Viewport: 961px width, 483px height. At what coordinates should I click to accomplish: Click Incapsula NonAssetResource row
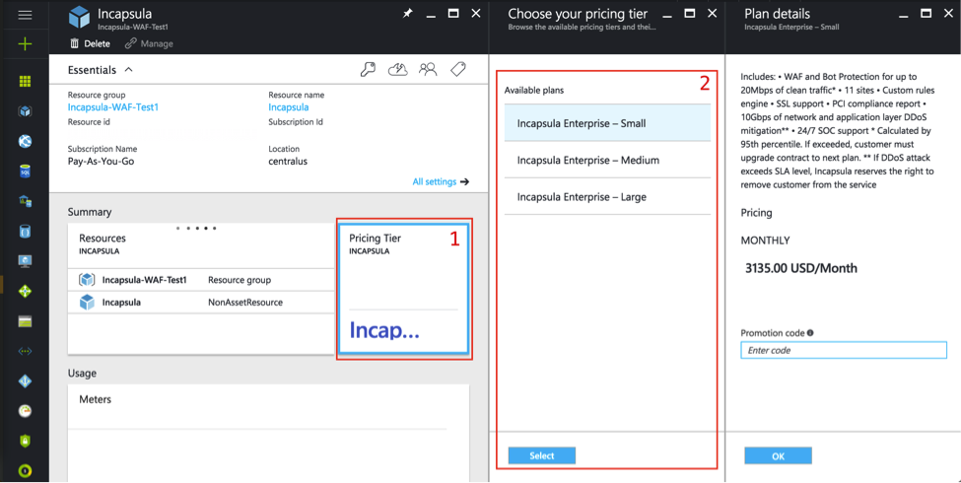point(200,303)
